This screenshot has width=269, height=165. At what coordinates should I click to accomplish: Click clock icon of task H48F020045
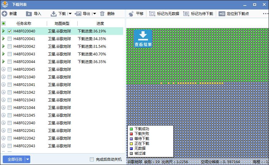pyautogui.click(x=3, y=69)
